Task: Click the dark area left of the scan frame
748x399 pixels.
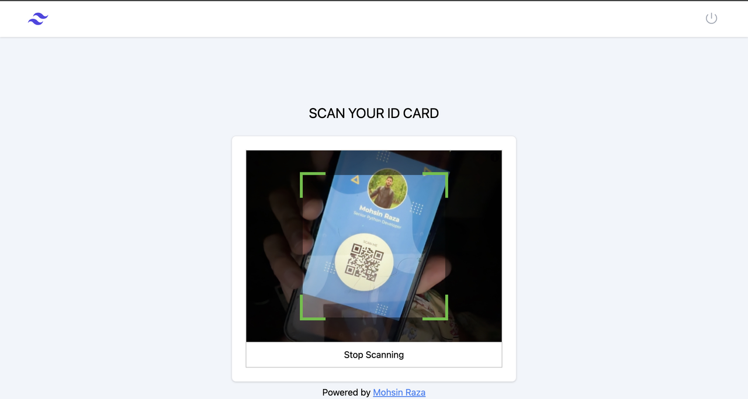Action: (273, 246)
